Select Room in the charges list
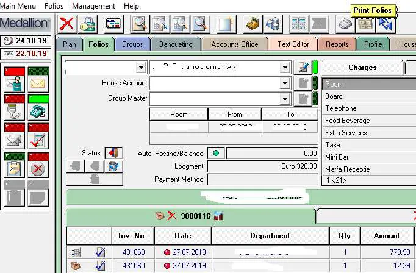This screenshot has width=416, height=273. click(x=369, y=84)
